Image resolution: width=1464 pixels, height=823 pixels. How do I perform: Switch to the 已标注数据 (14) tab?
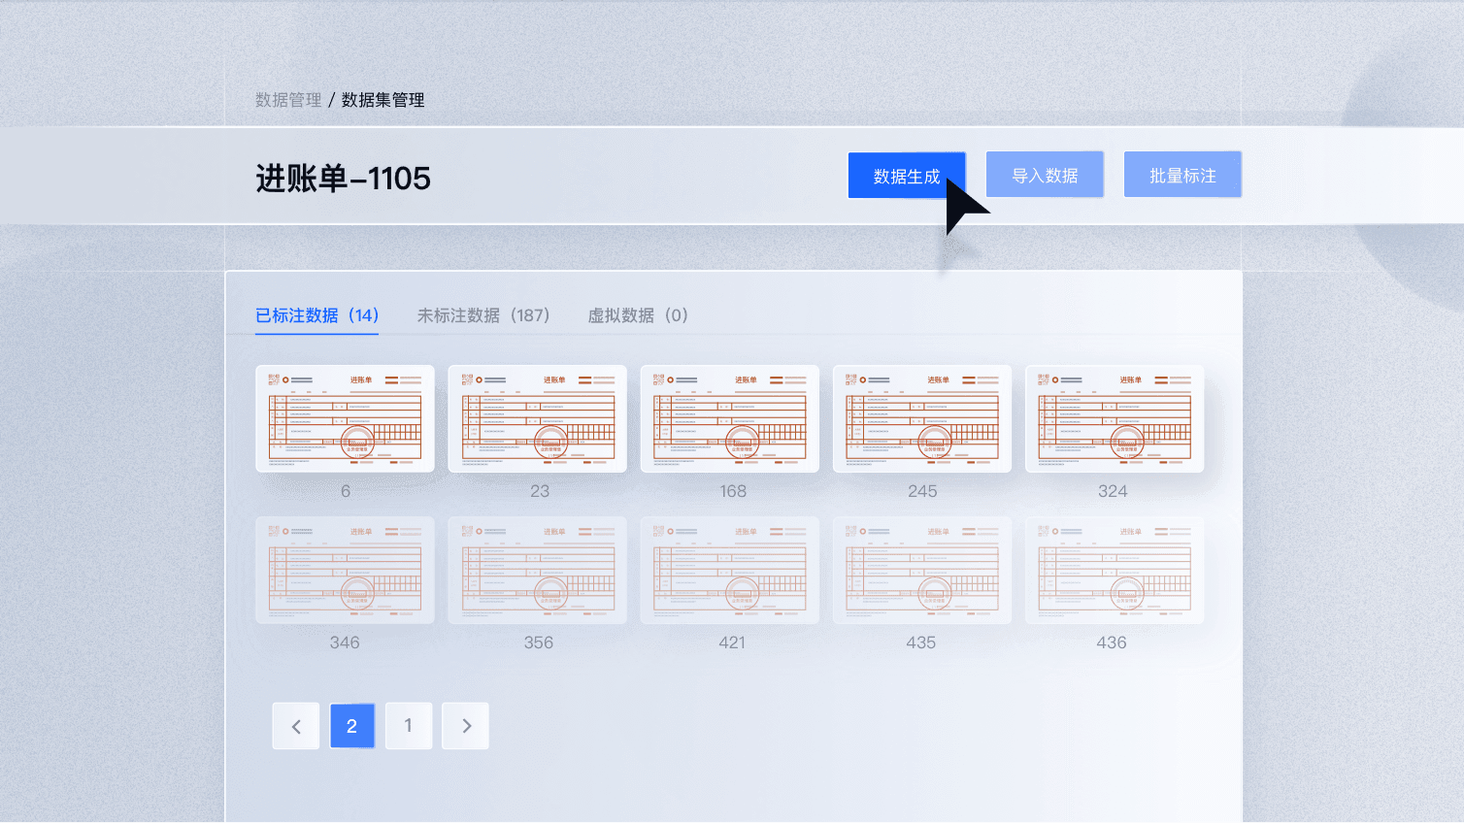point(316,315)
